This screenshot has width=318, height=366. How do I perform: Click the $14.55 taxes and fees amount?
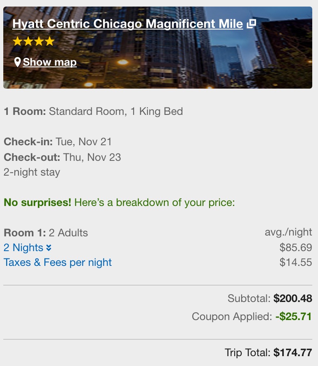(x=295, y=263)
